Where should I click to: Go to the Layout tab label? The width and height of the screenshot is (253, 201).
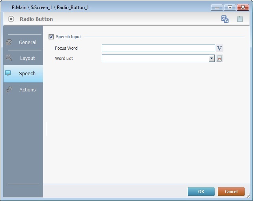click(27, 58)
